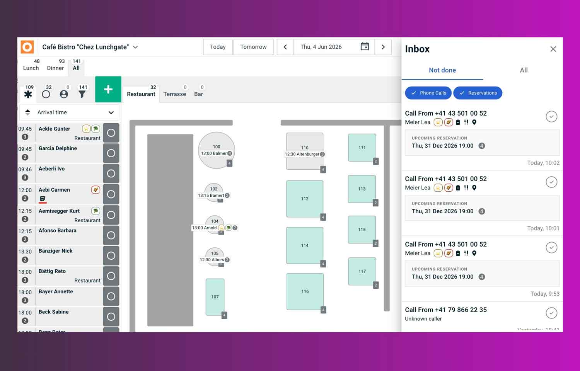580x371 pixels.
Task: Toggle the Reservations filter chip
Action: tap(478, 93)
